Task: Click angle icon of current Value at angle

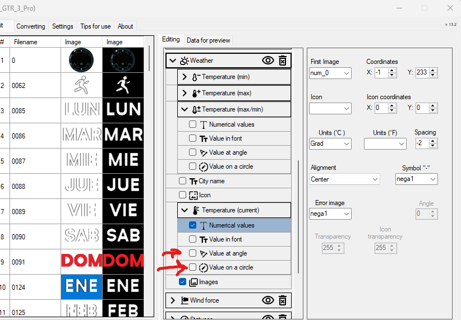Action: 204,254
